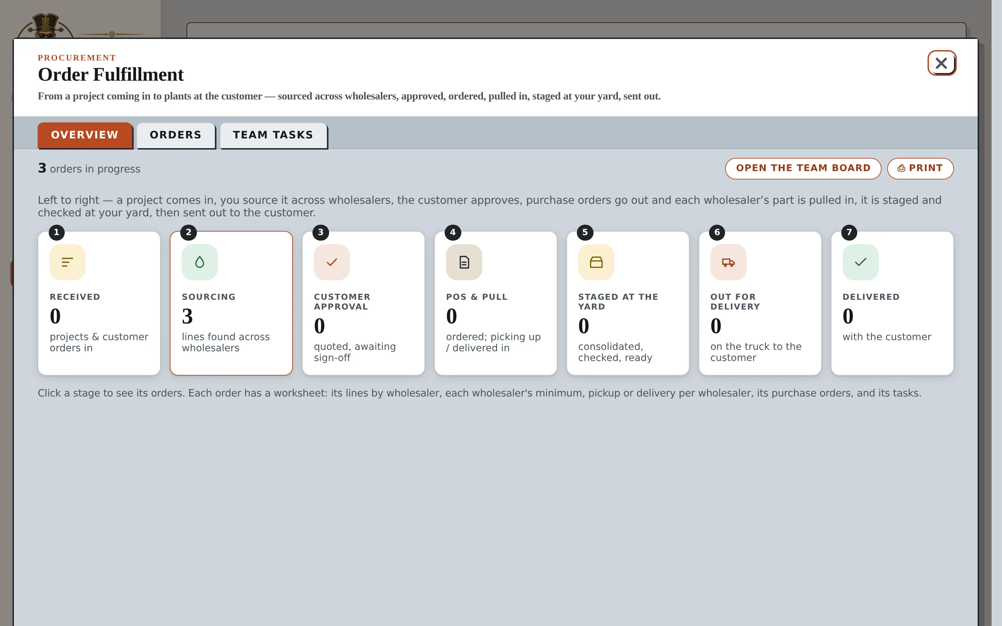Click "on the truck to the customer" text
This screenshot has height=626, width=1002.
click(756, 352)
